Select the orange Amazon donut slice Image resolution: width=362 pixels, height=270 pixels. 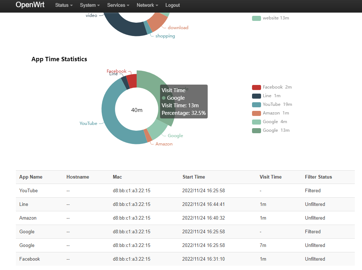coord(148,135)
